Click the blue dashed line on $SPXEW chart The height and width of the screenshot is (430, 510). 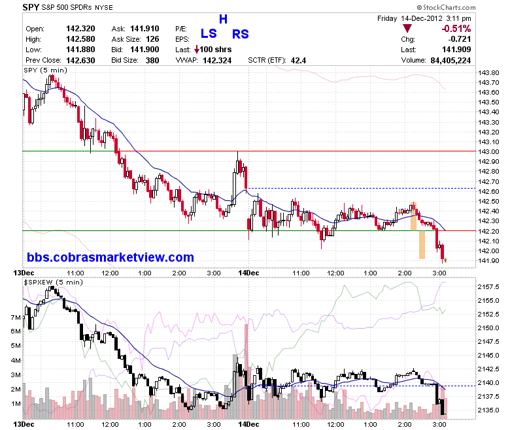coord(361,386)
